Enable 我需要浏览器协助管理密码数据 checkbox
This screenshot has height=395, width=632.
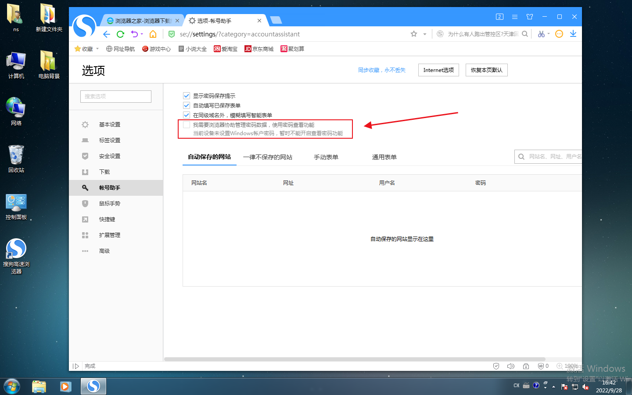coord(187,125)
